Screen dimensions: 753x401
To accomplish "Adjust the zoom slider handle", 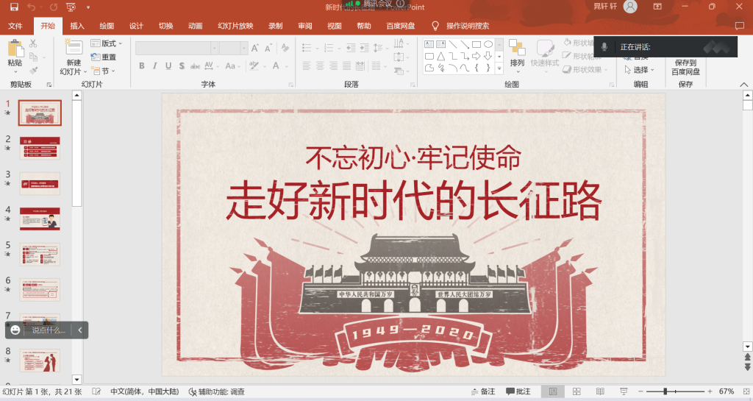I will [x=665, y=391].
